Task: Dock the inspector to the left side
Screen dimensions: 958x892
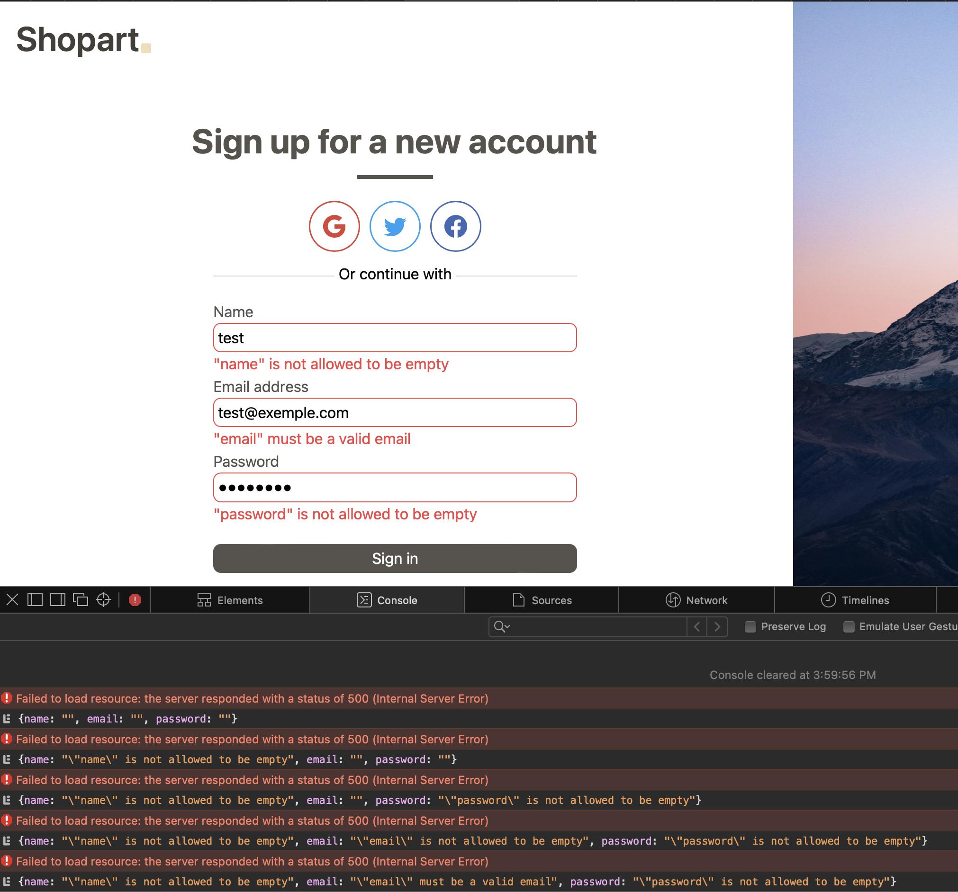Action: point(35,600)
